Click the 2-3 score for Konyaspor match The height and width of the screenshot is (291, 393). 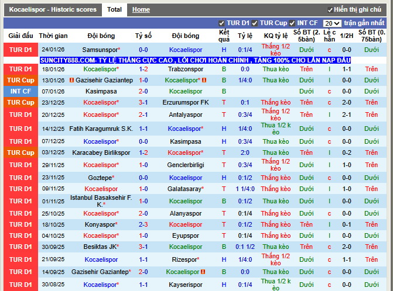click(x=143, y=224)
